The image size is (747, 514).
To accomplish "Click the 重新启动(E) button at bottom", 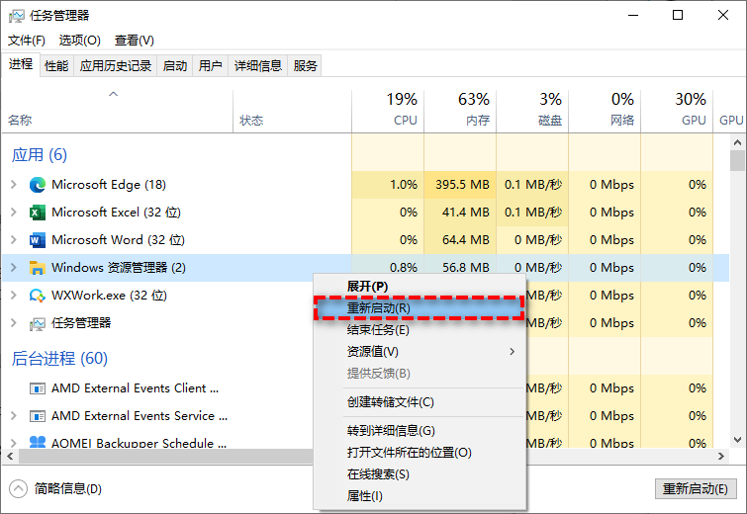I will click(696, 488).
